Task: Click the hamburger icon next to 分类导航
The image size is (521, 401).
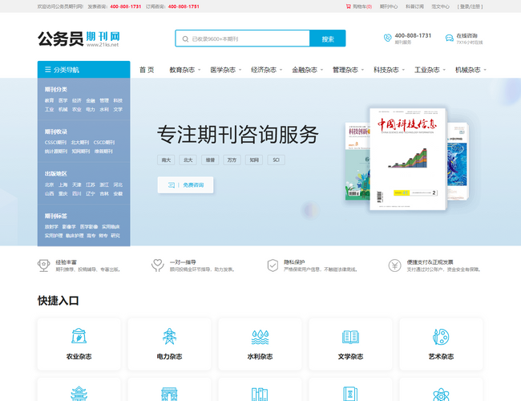Action: [48, 70]
